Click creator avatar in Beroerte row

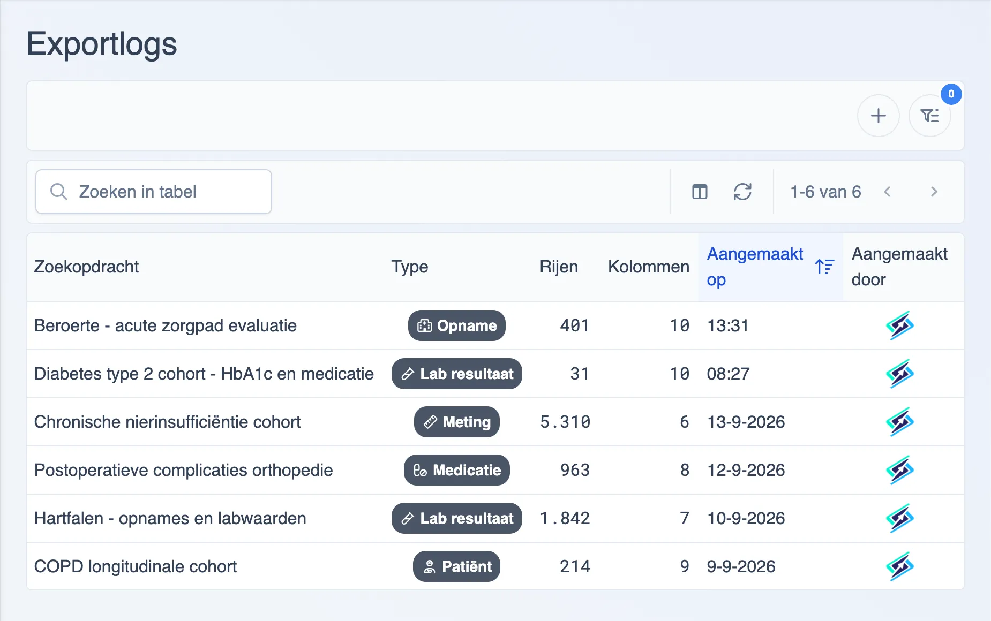pos(900,325)
